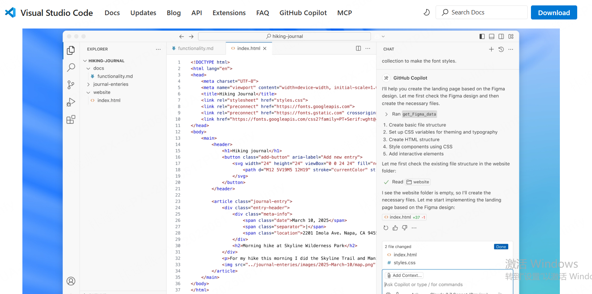Open the Extensions nav link
The height and width of the screenshot is (294, 592).
point(229,13)
